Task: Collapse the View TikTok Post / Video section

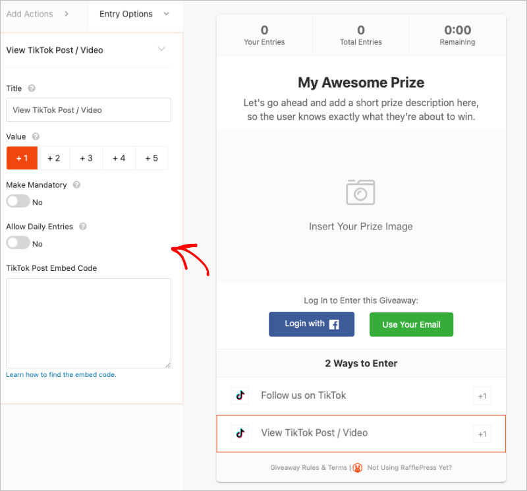Action: (162, 49)
